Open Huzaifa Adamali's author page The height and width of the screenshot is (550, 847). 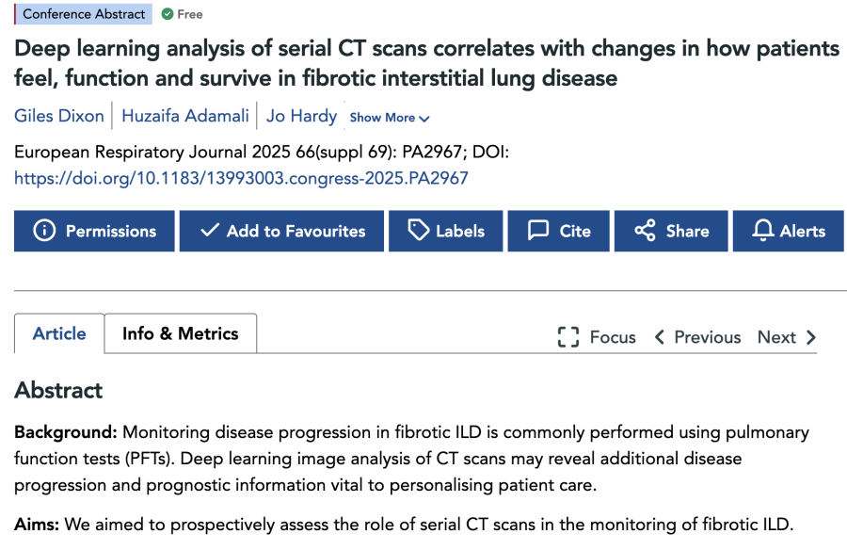184,116
